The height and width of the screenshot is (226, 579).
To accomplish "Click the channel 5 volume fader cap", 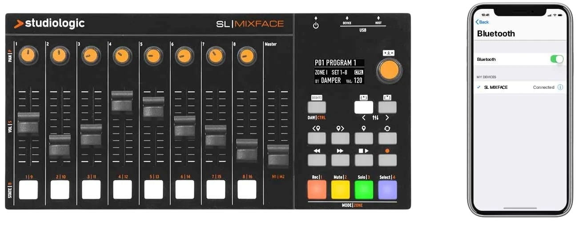I will click(153, 107).
